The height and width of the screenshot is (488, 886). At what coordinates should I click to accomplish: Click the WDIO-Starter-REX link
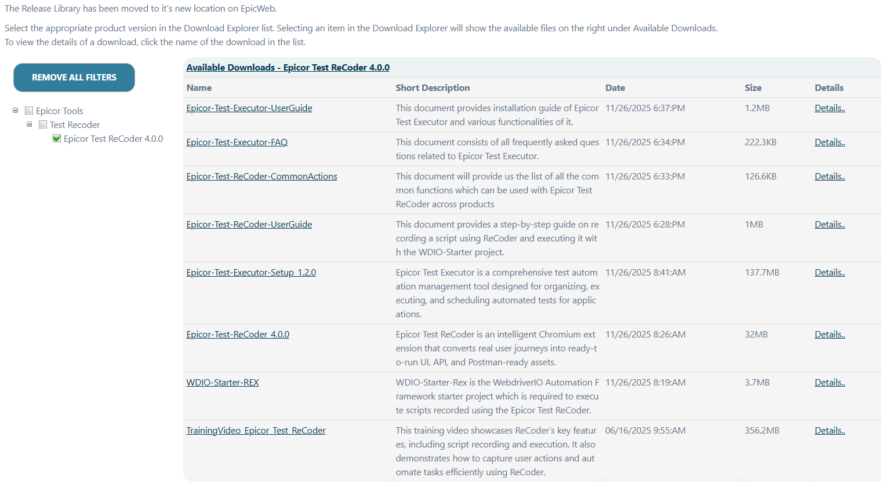pyautogui.click(x=223, y=383)
